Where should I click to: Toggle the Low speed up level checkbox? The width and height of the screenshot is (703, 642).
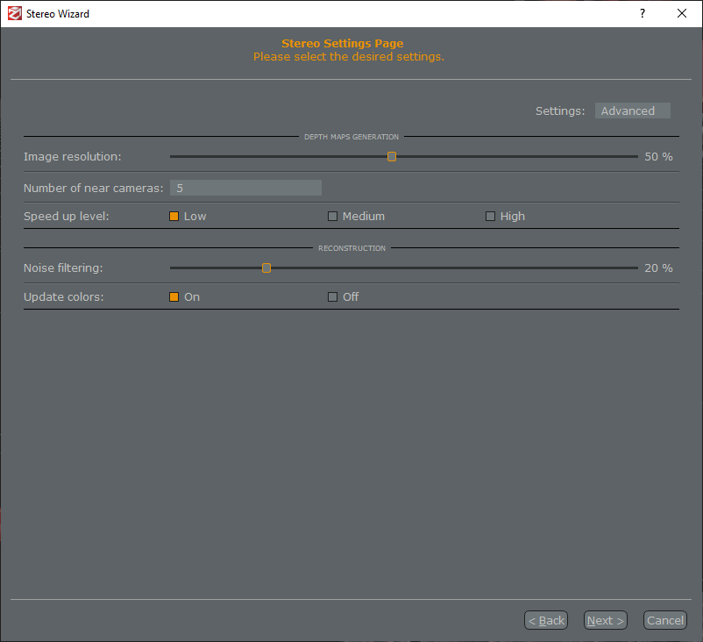174,216
